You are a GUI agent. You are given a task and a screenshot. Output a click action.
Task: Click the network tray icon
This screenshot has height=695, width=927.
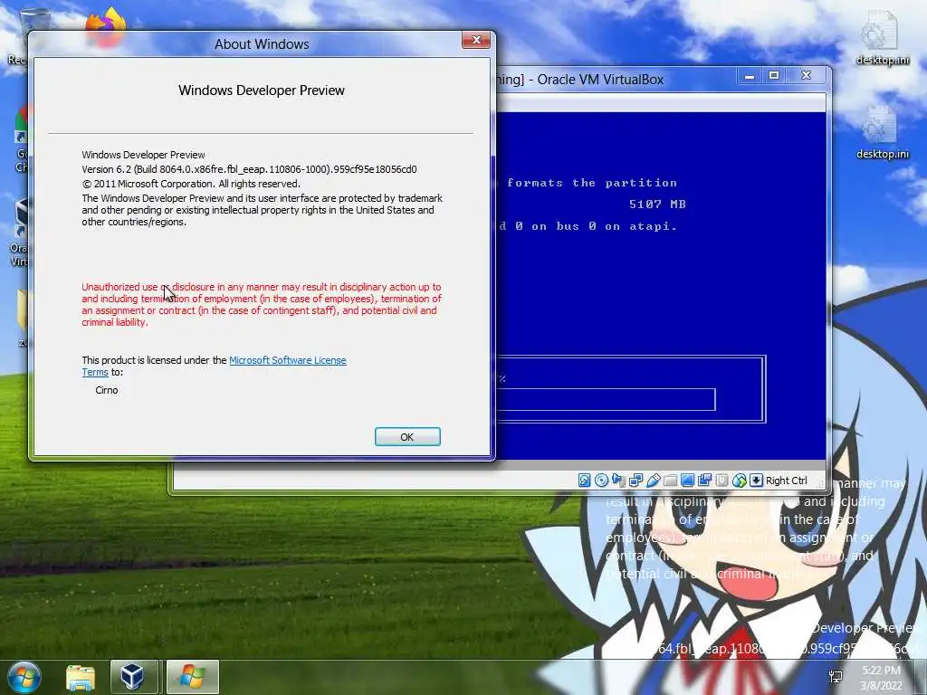point(836,677)
